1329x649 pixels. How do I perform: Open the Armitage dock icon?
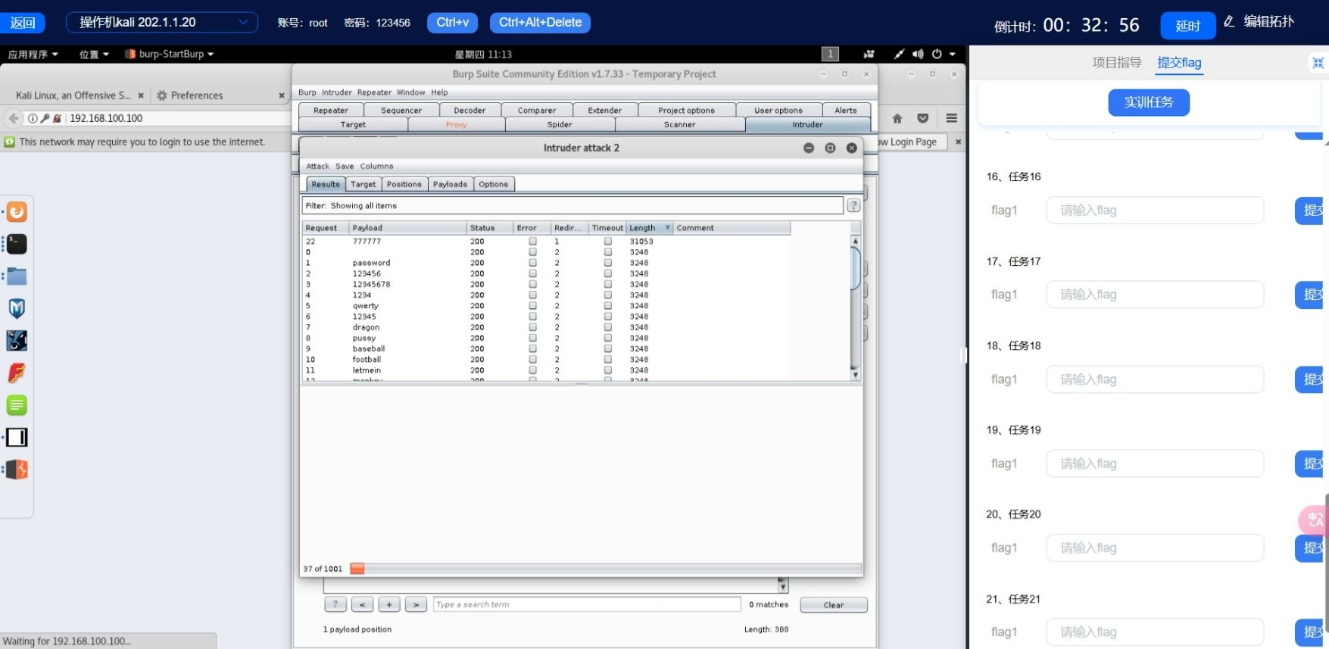(x=17, y=341)
